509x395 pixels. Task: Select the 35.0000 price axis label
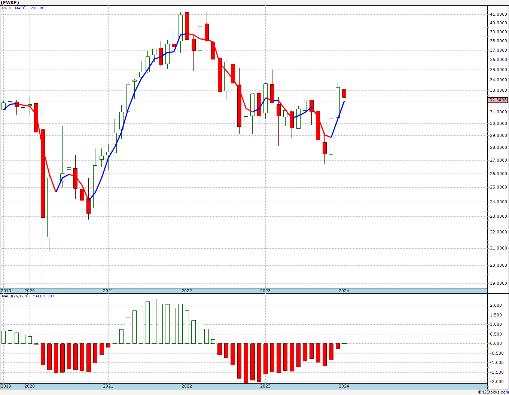499,70
